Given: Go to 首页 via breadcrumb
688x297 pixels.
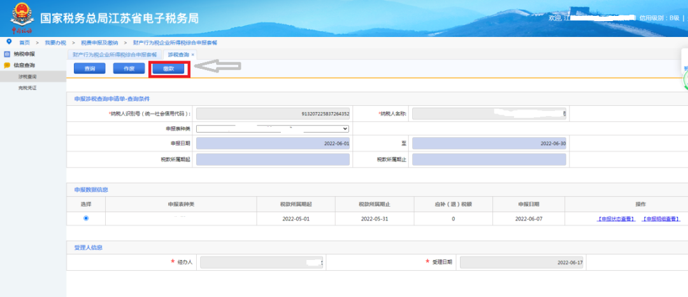Looking at the screenshot, I should [25, 43].
